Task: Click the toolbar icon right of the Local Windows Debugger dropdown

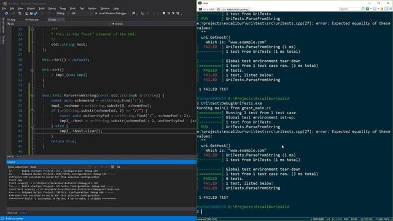Action: [134, 14]
